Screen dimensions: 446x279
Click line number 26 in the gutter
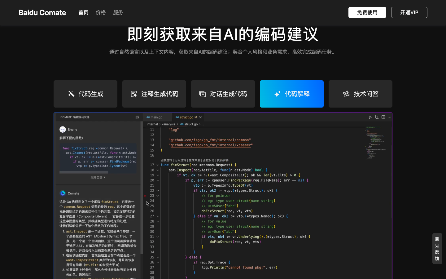click(x=152, y=211)
